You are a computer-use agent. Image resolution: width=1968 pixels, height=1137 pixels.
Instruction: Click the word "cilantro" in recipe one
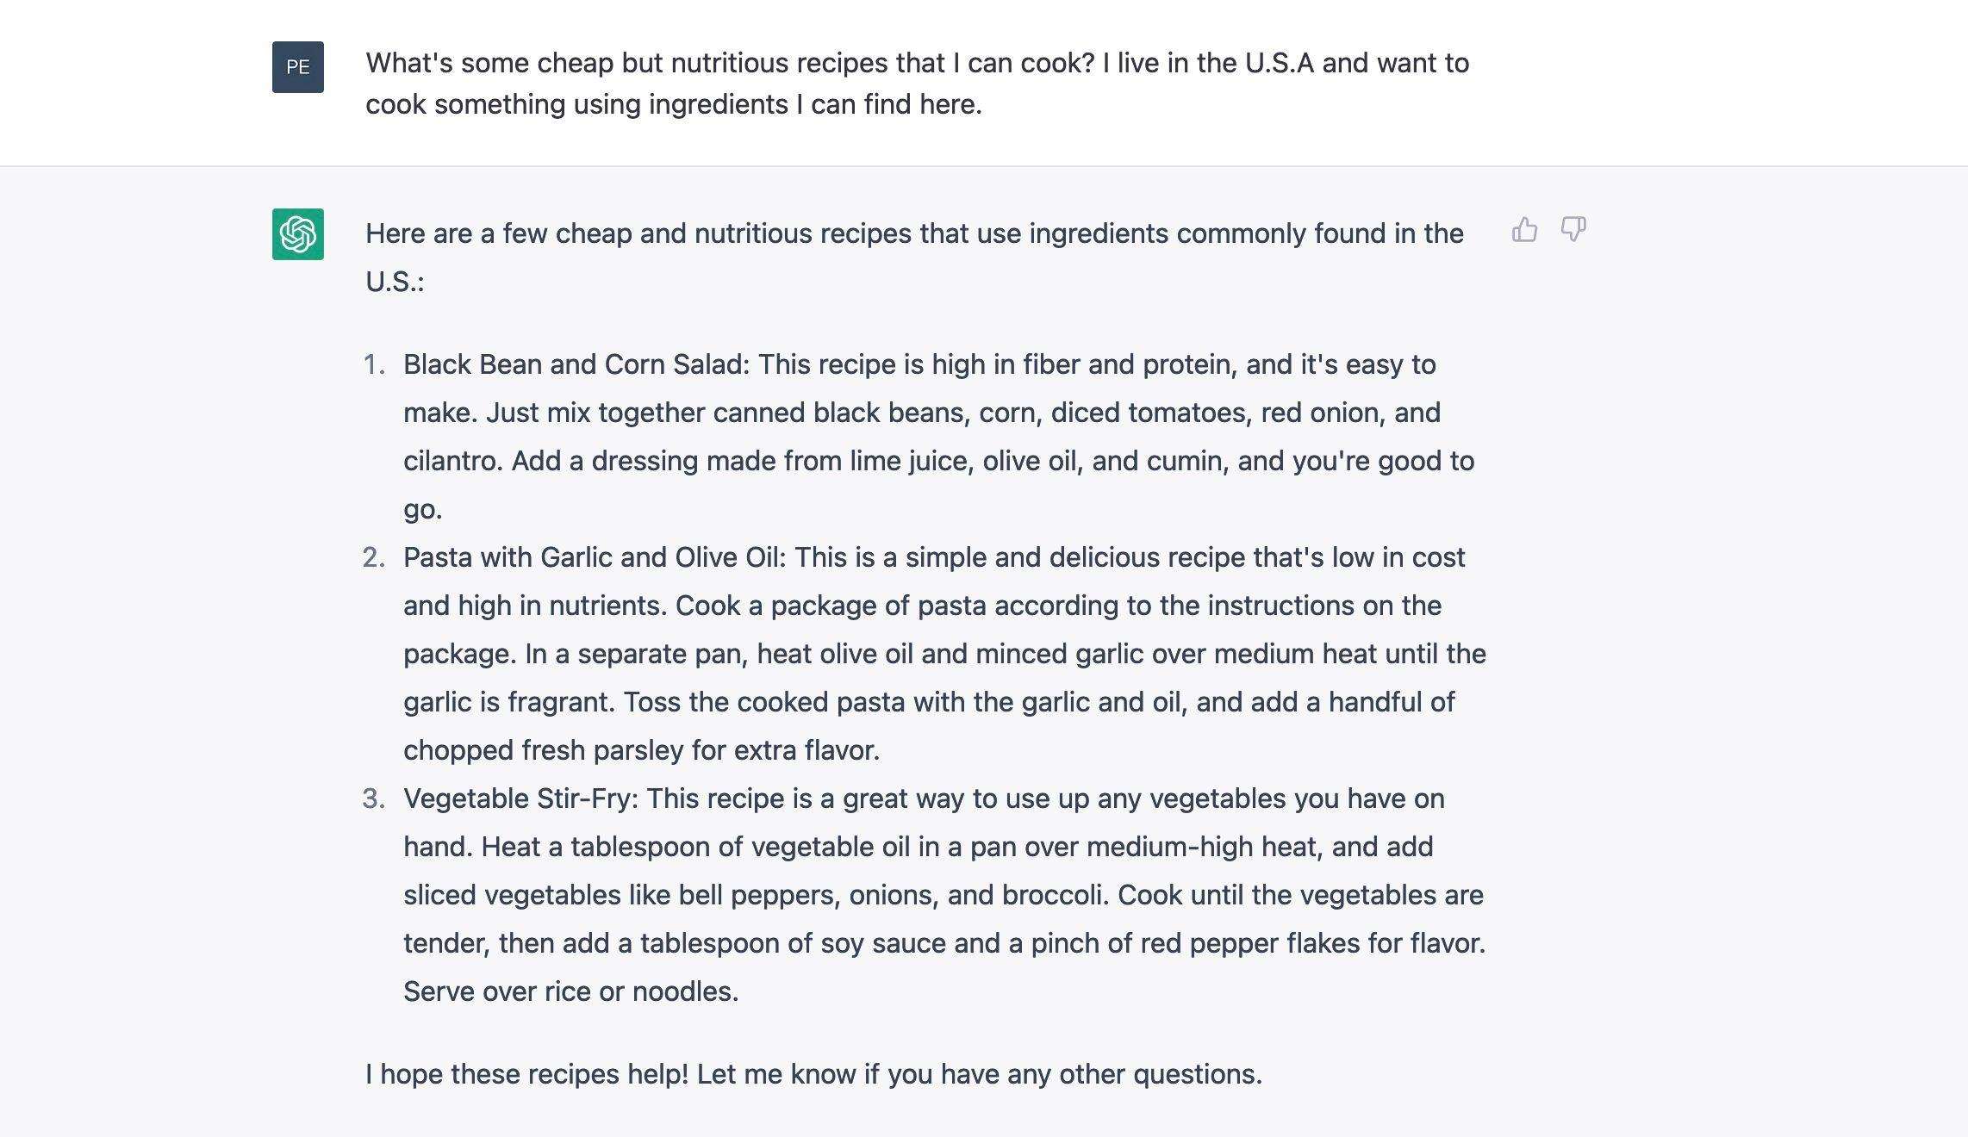452,461
